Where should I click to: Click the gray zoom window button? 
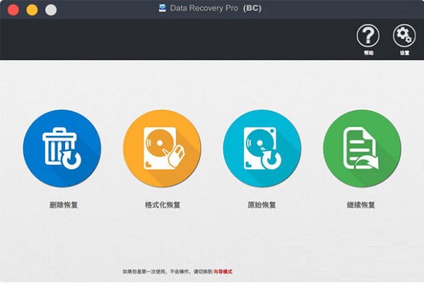(51, 10)
